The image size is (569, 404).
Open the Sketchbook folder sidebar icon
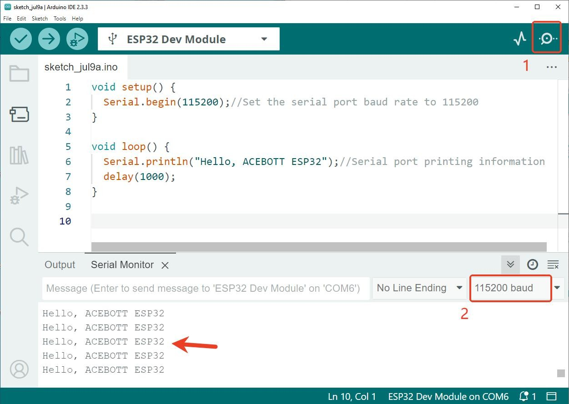19,74
